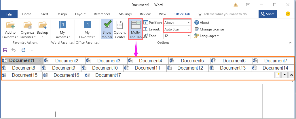Viewport: 296px width, 119px height.
Task: Switch to the References ribbon tab
Action: pyautogui.click(x=102, y=14)
